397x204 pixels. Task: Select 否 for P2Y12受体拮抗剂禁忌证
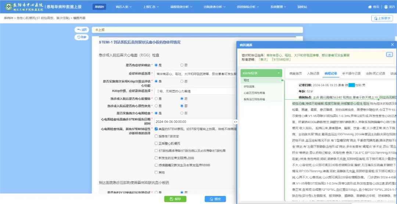point(182,193)
